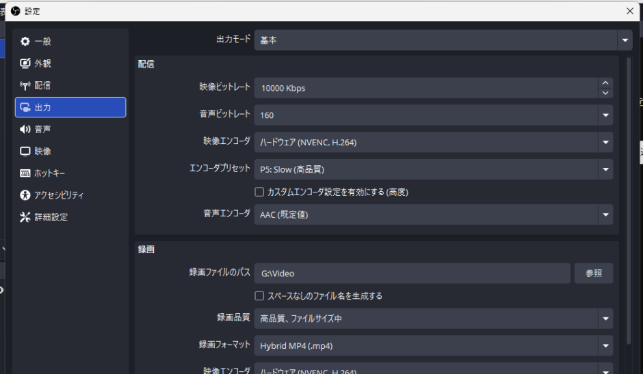Viewport: 643px width, 374px height.
Task: Click the 出力 output icon
Action: [25, 108]
